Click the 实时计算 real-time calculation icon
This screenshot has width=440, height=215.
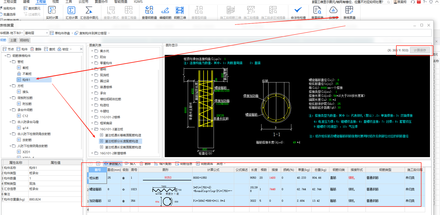click(x=52, y=10)
